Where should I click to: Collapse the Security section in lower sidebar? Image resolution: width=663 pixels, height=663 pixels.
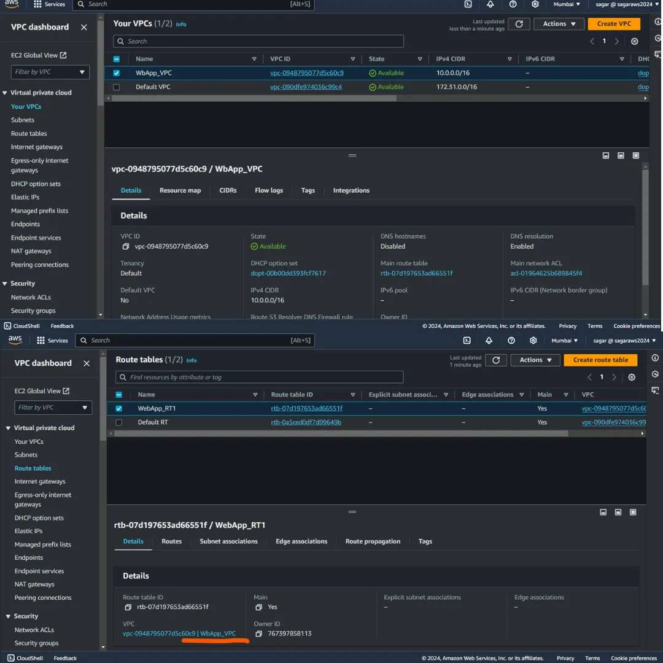8,616
